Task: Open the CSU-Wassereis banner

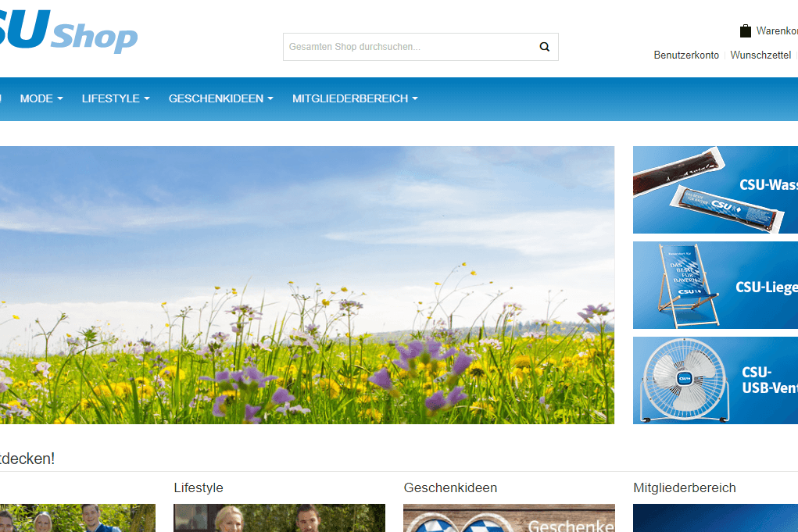Action: [716, 190]
